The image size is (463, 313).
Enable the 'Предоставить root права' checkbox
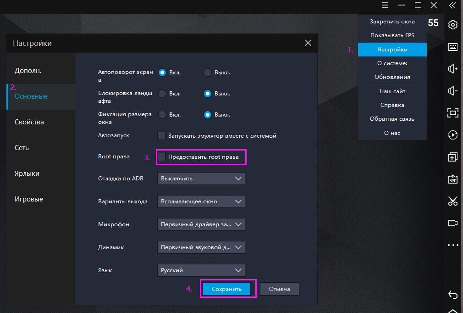161,157
